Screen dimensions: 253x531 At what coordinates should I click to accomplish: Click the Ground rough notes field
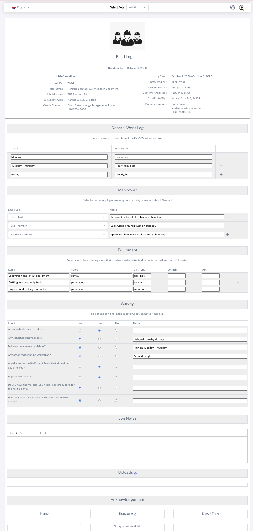pos(190,356)
